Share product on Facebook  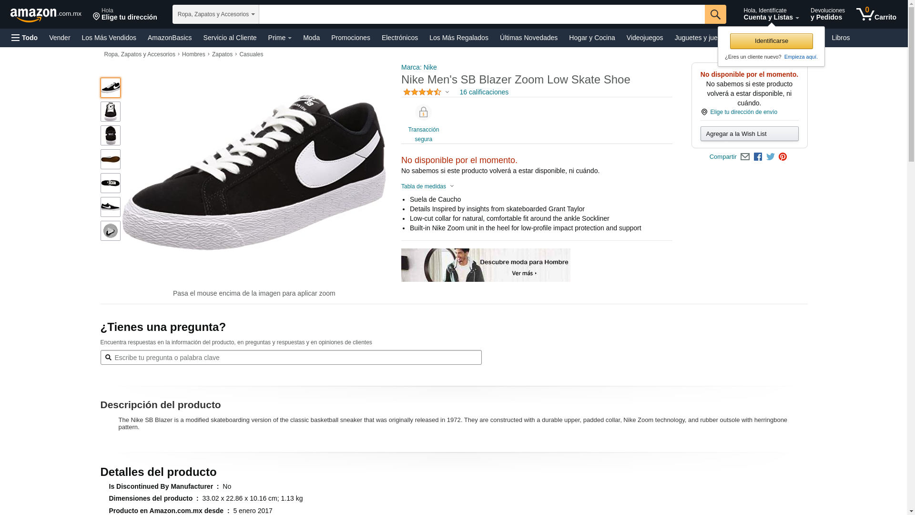click(758, 157)
